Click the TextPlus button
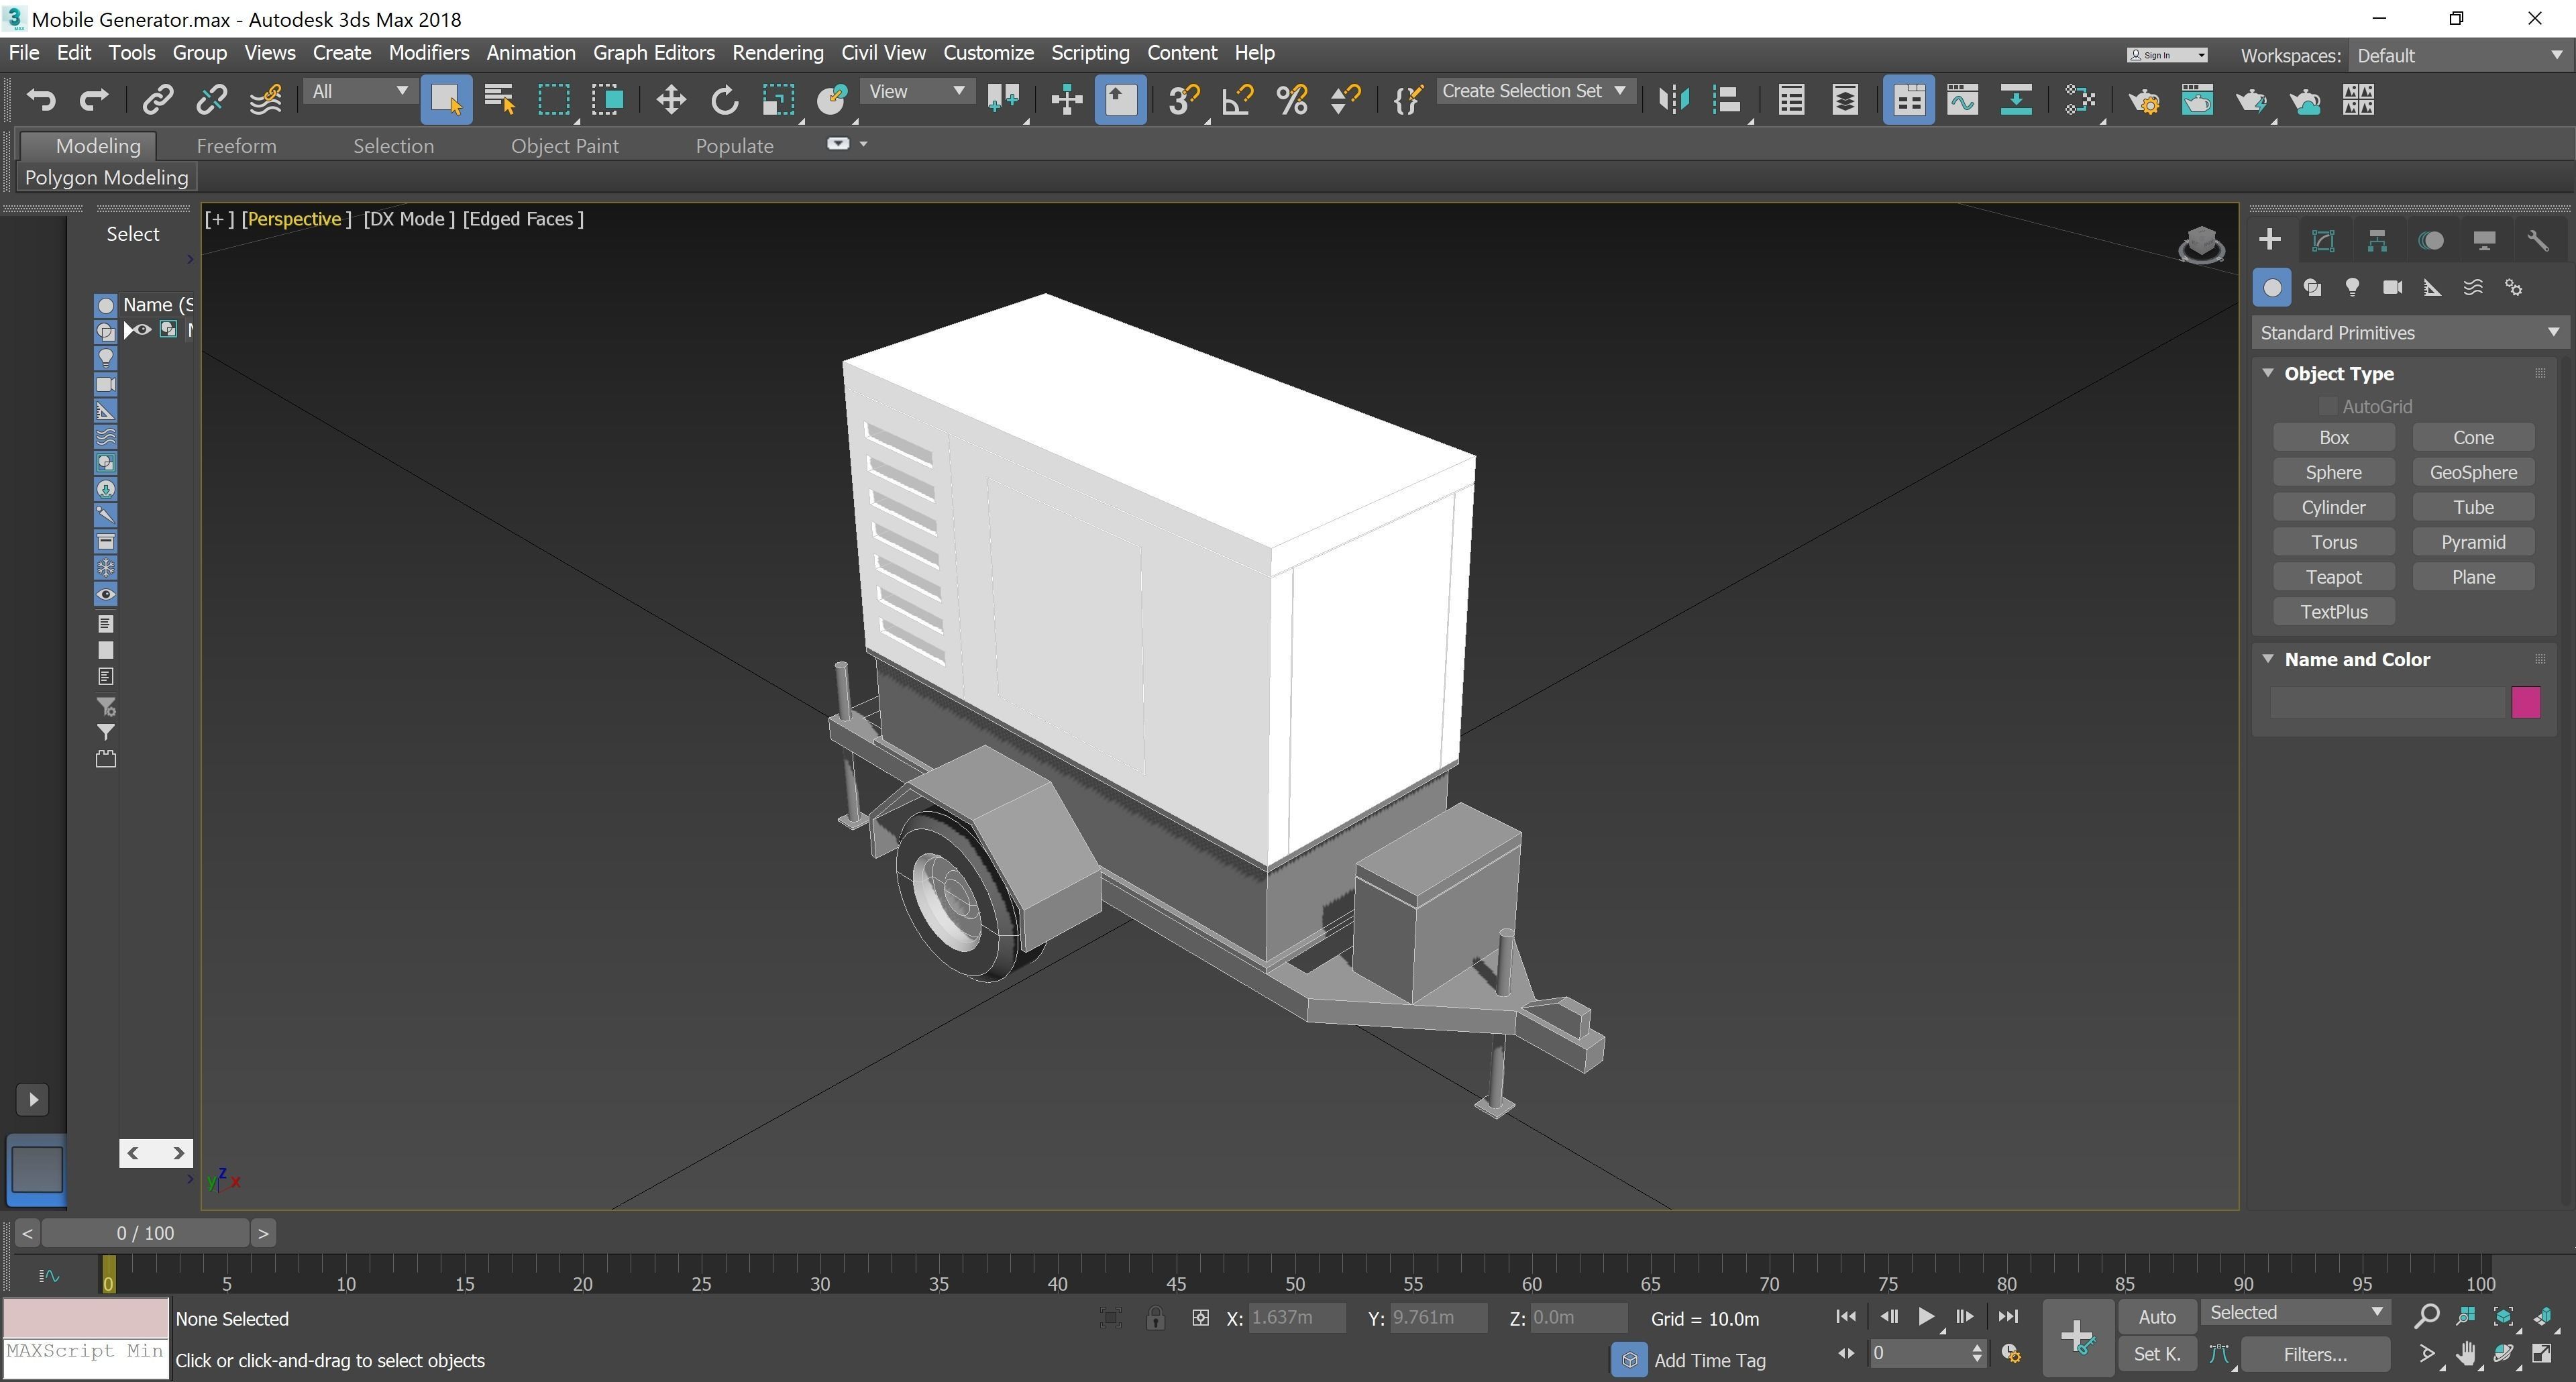The width and height of the screenshot is (2576, 1382). (x=2333, y=611)
